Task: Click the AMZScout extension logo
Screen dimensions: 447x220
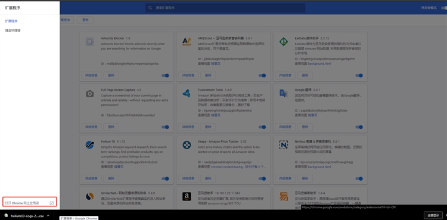Action: point(187,42)
